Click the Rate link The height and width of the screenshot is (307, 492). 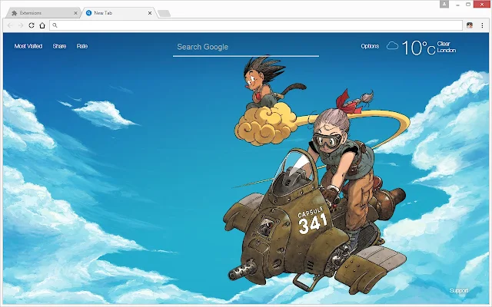[x=82, y=46]
